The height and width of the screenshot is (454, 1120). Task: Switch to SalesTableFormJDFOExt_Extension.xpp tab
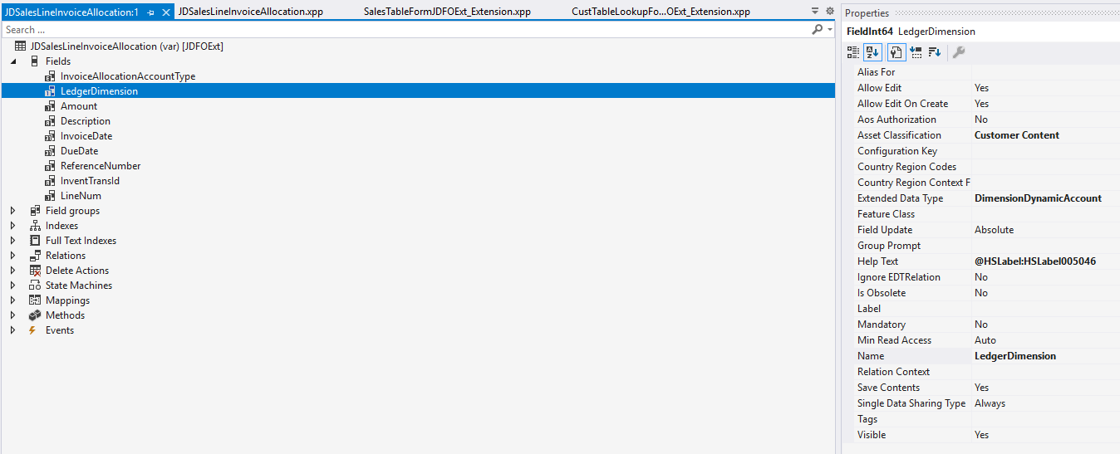click(x=448, y=12)
